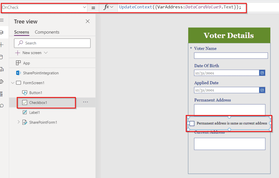279x178 pixels.
Task: Expand the SharePointForm1 tree node
Action: pos(19,122)
